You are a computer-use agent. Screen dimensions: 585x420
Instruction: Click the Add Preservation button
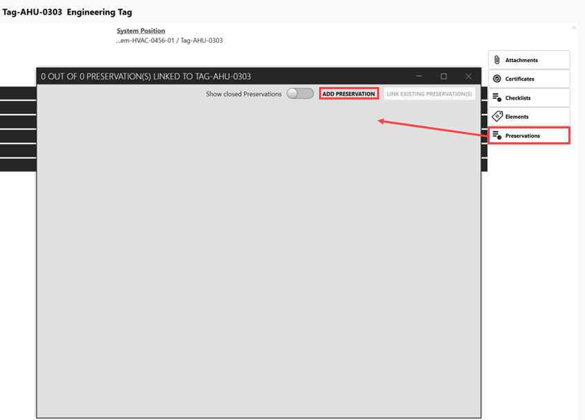pos(349,94)
